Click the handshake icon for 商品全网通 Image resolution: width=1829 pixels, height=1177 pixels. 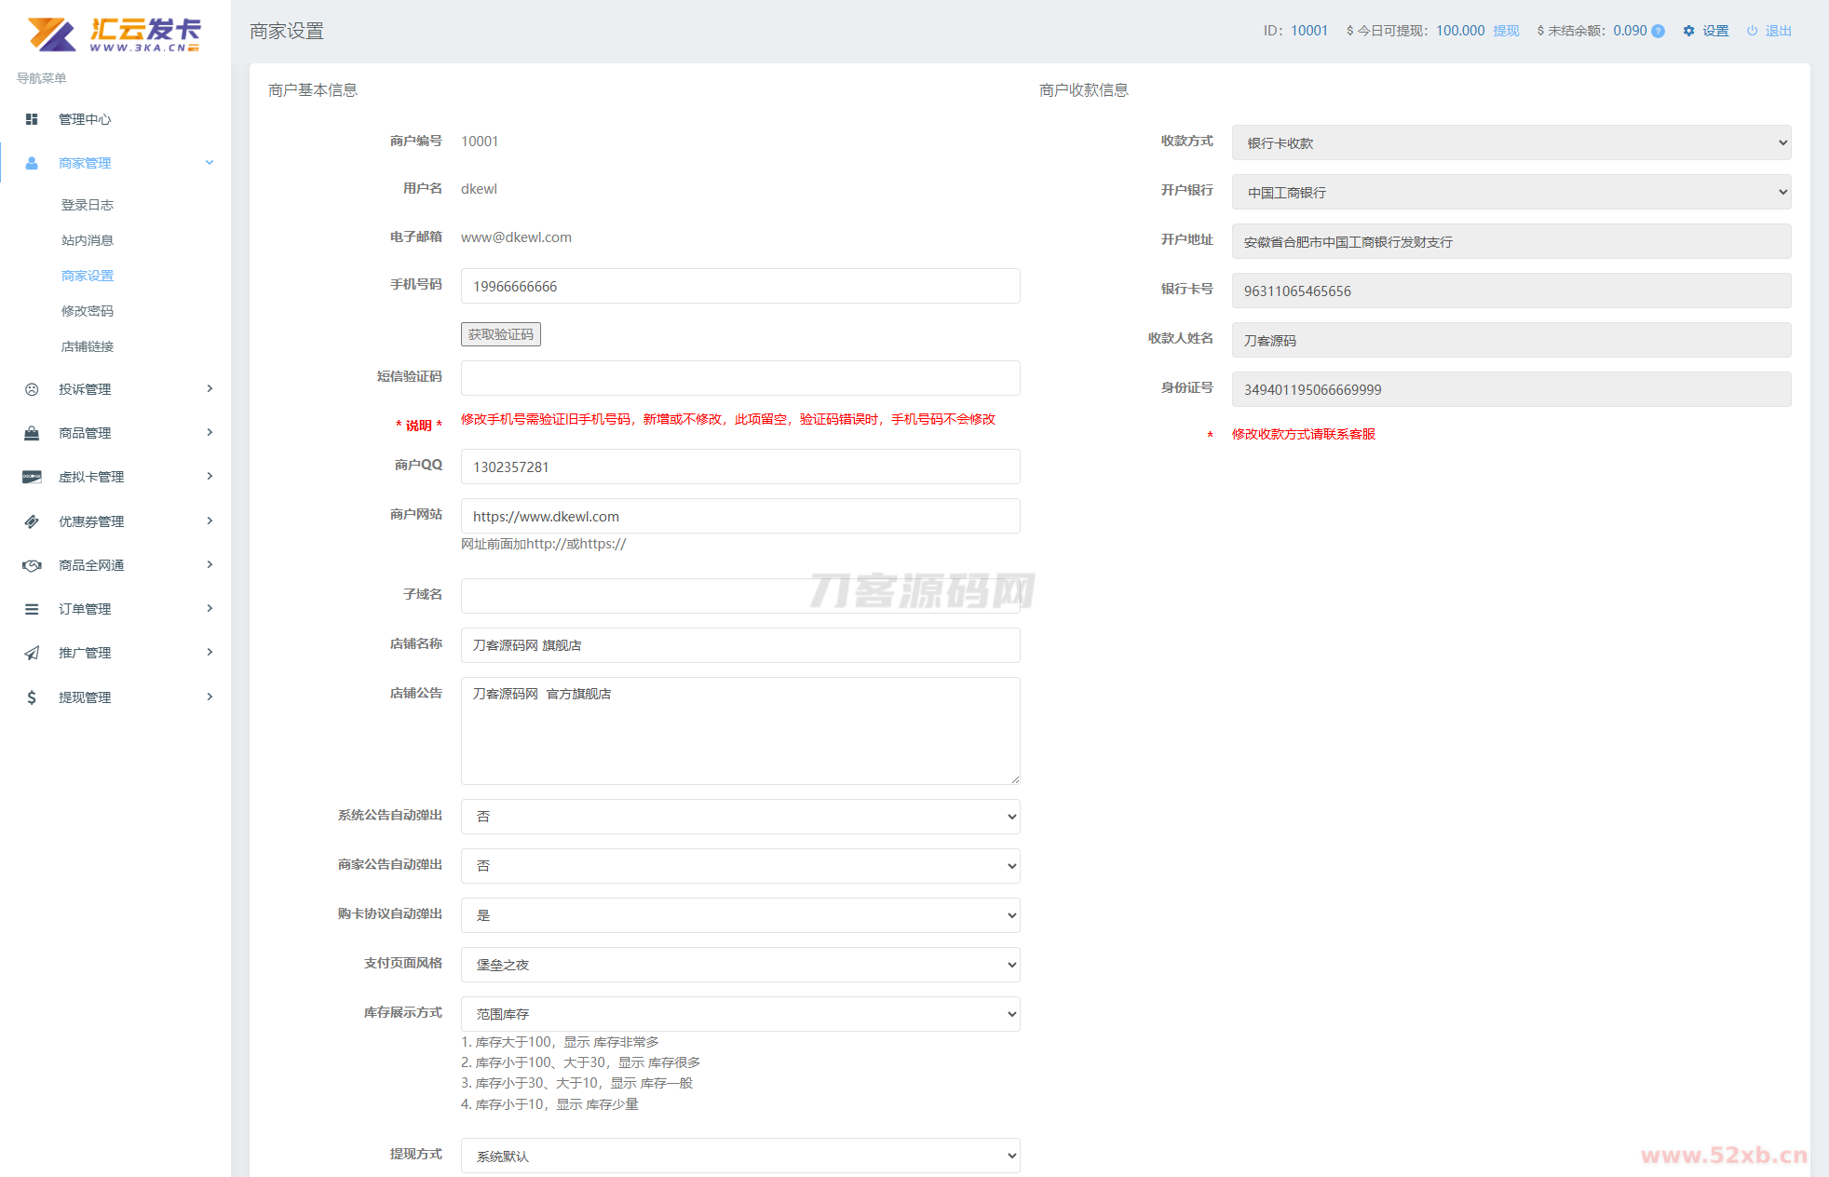click(32, 565)
